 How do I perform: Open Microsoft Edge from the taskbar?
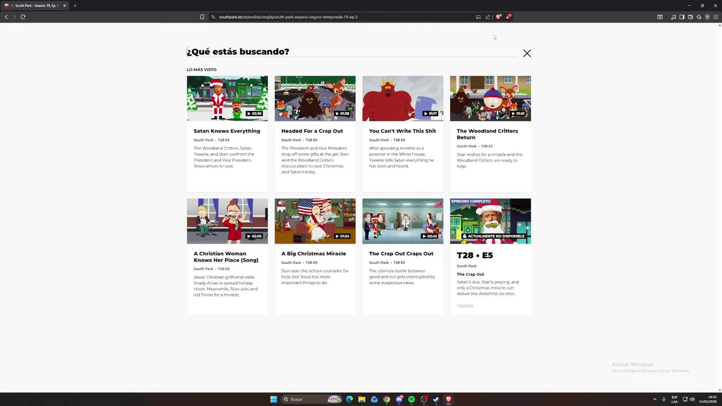(349, 399)
